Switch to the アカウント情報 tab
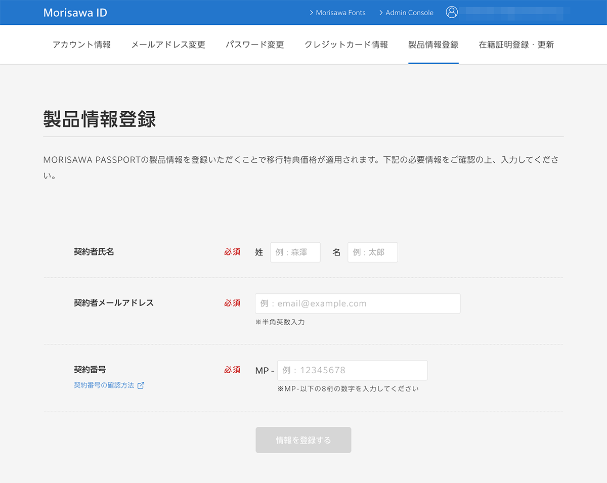607x483 pixels. click(81, 45)
